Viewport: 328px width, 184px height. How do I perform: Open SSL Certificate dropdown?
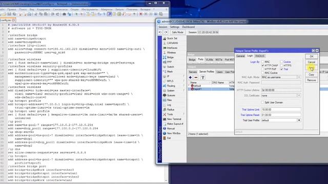(299, 96)
